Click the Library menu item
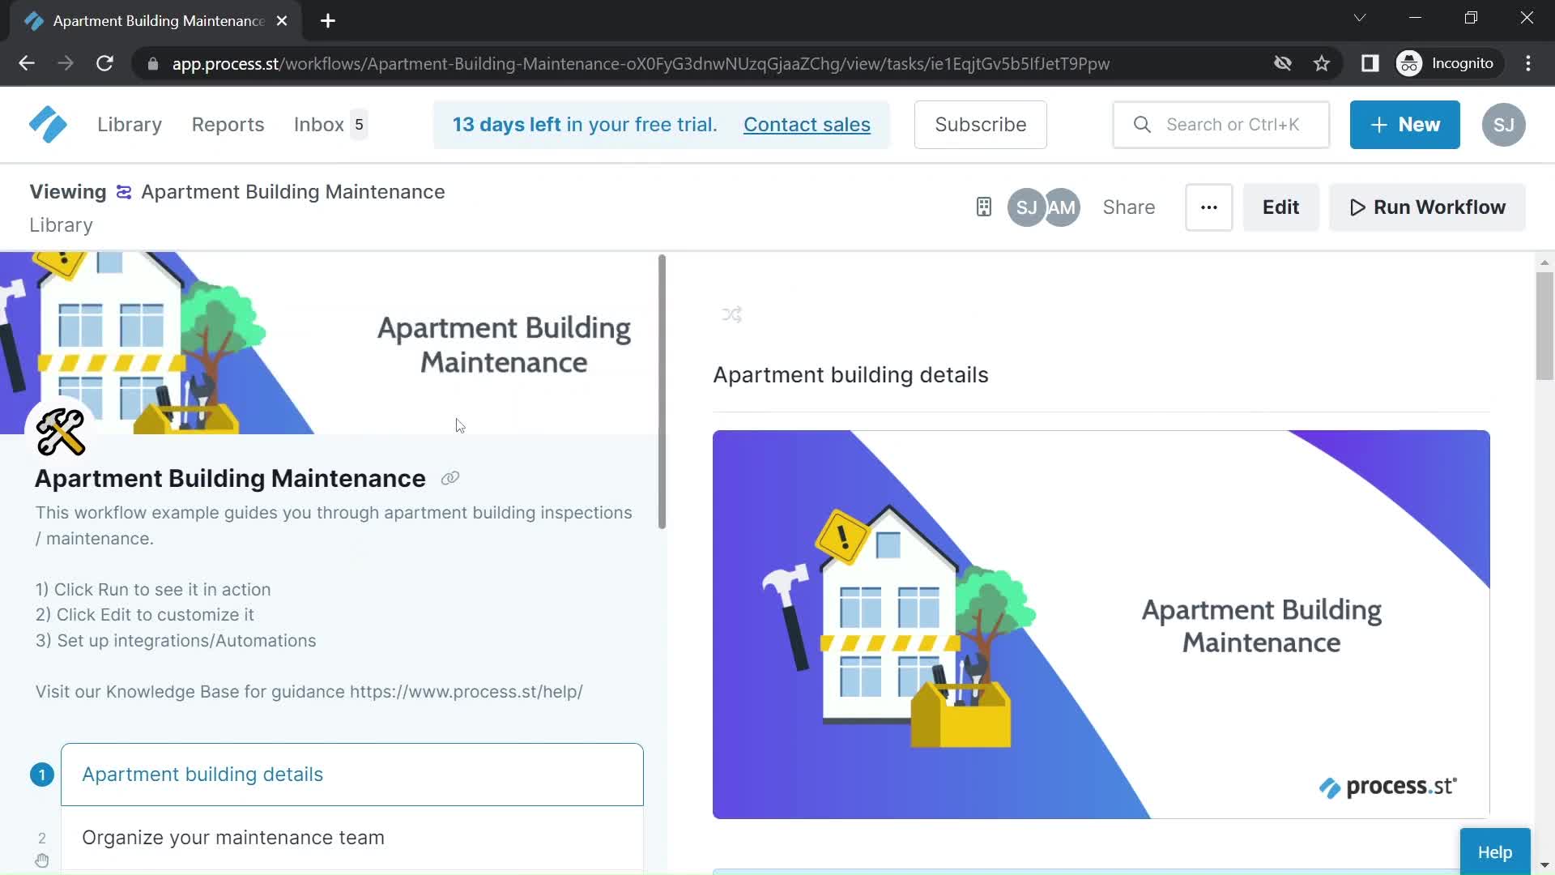This screenshot has height=875, width=1555. [x=130, y=124]
